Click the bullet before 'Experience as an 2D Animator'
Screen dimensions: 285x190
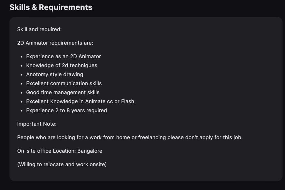click(22, 57)
